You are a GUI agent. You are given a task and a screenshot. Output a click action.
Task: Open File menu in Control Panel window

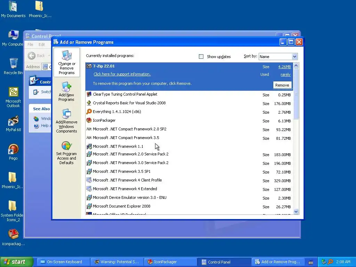point(30,44)
